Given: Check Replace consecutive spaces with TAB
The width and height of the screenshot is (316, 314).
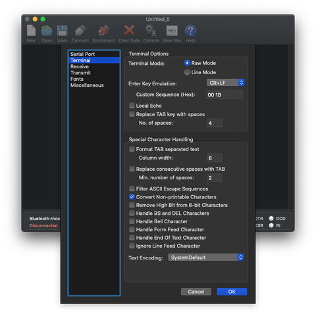Looking at the screenshot, I should pos(132,169).
